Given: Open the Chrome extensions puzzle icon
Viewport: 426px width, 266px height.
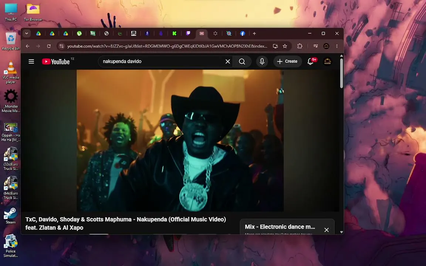Looking at the screenshot, I should pyautogui.click(x=300, y=46).
